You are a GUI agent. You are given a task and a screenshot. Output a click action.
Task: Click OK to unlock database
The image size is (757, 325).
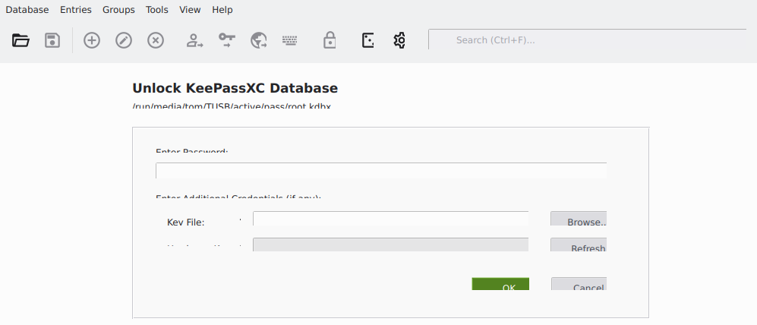click(x=500, y=283)
